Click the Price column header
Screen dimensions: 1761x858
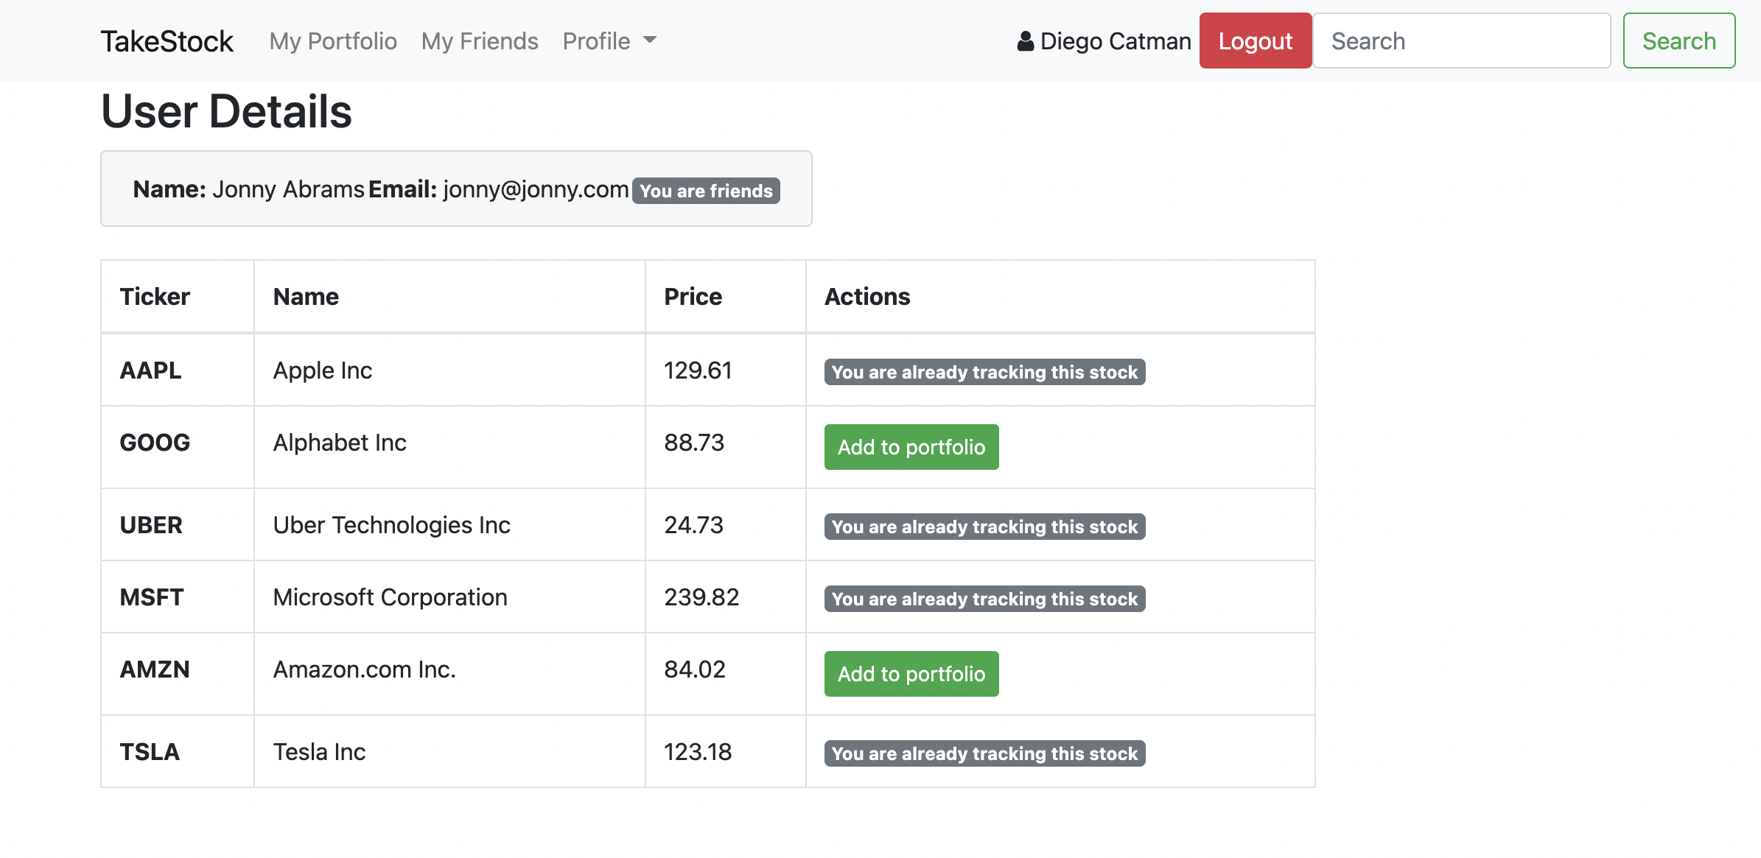693,296
